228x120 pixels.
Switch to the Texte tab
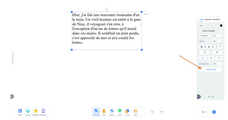click(201, 19)
